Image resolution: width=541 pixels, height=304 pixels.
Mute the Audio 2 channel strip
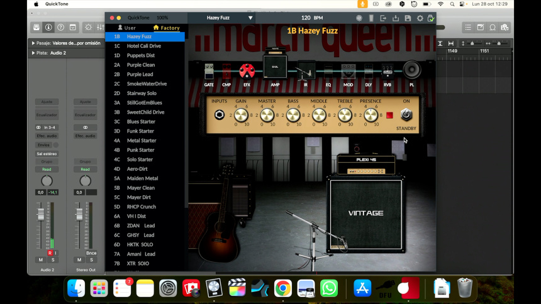point(41,259)
